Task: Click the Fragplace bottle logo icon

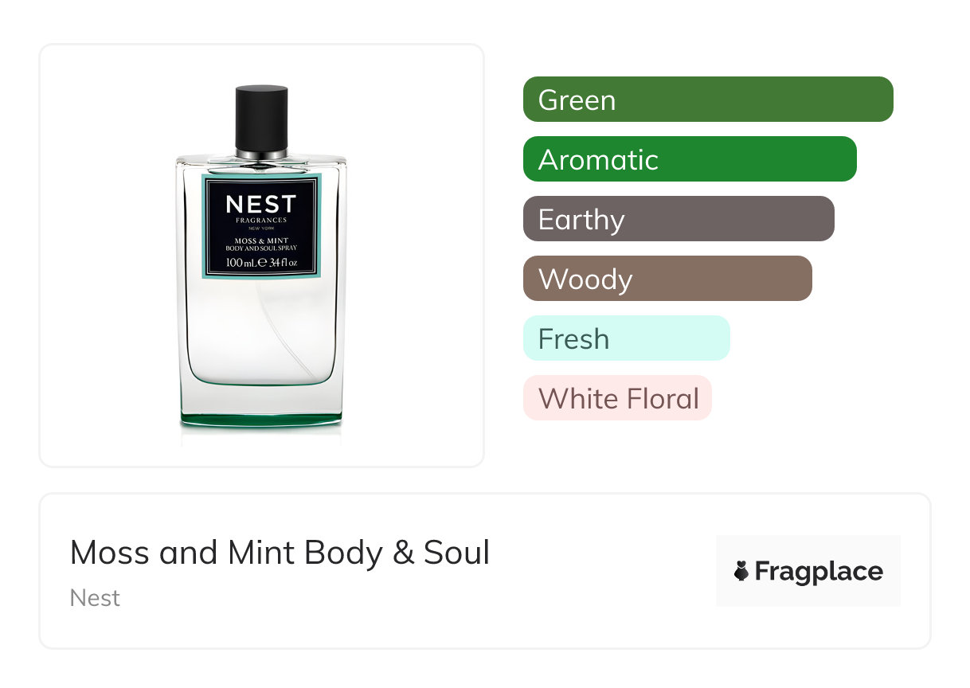Action: [x=741, y=572]
